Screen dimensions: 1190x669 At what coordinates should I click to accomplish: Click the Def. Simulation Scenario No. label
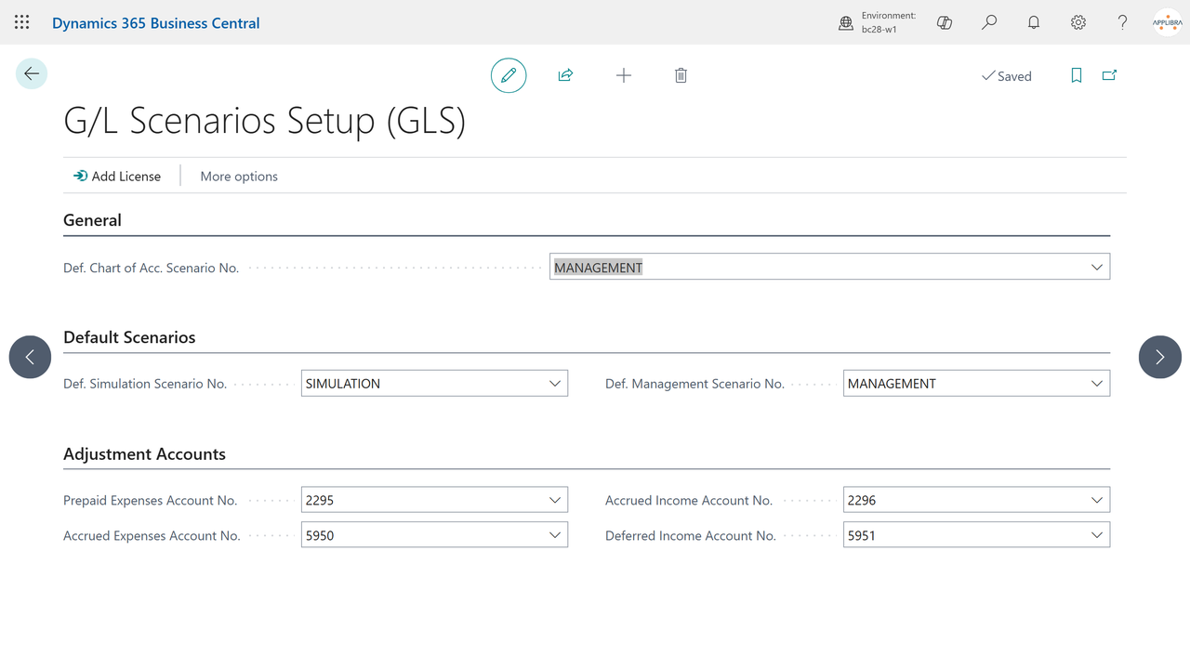click(145, 383)
